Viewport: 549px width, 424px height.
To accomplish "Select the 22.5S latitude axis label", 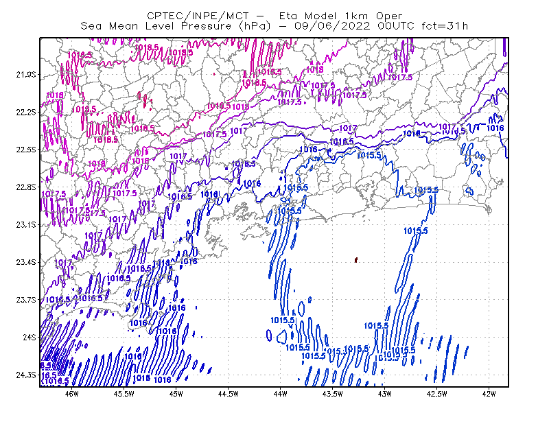I will (26, 150).
